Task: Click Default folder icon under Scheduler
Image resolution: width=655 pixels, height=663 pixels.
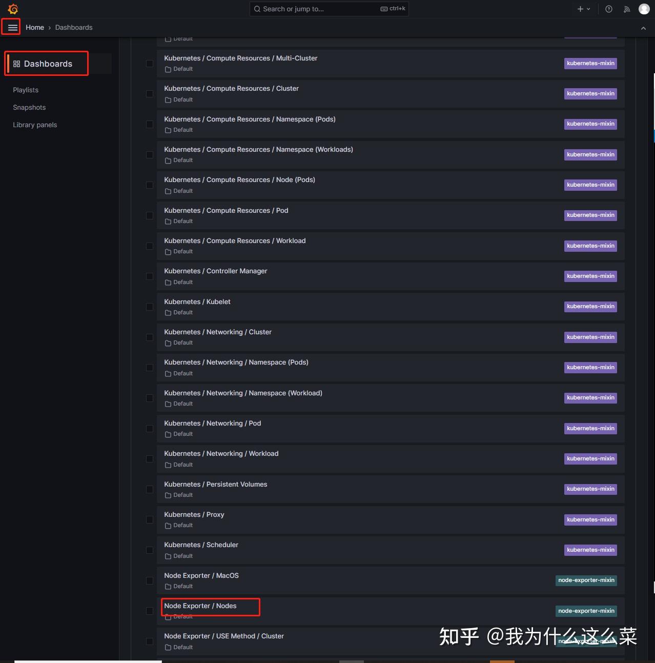Action: click(x=168, y=556)
